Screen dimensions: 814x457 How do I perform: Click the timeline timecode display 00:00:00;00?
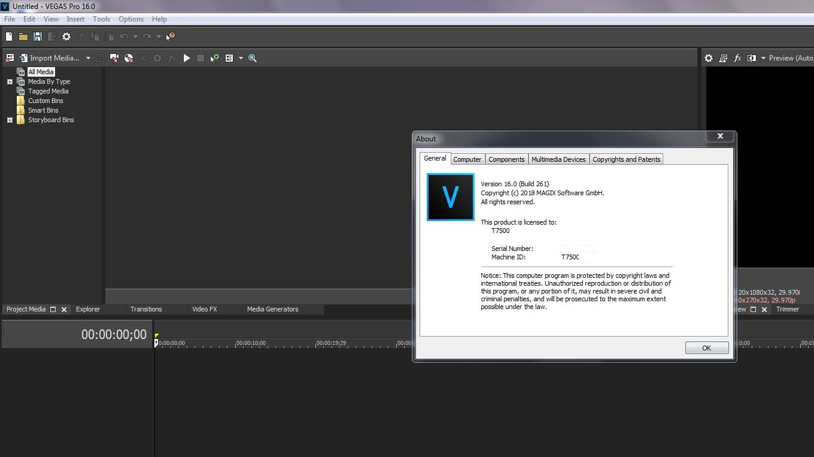coord(114,335)
